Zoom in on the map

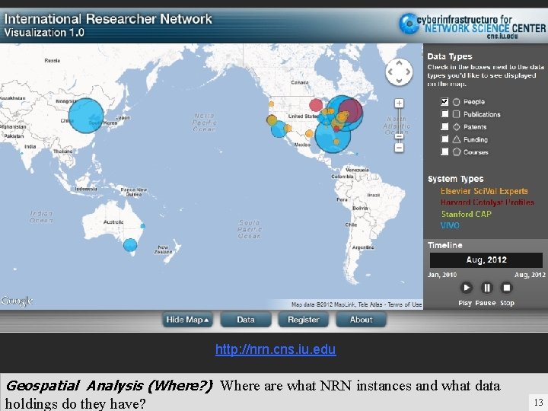399,103
